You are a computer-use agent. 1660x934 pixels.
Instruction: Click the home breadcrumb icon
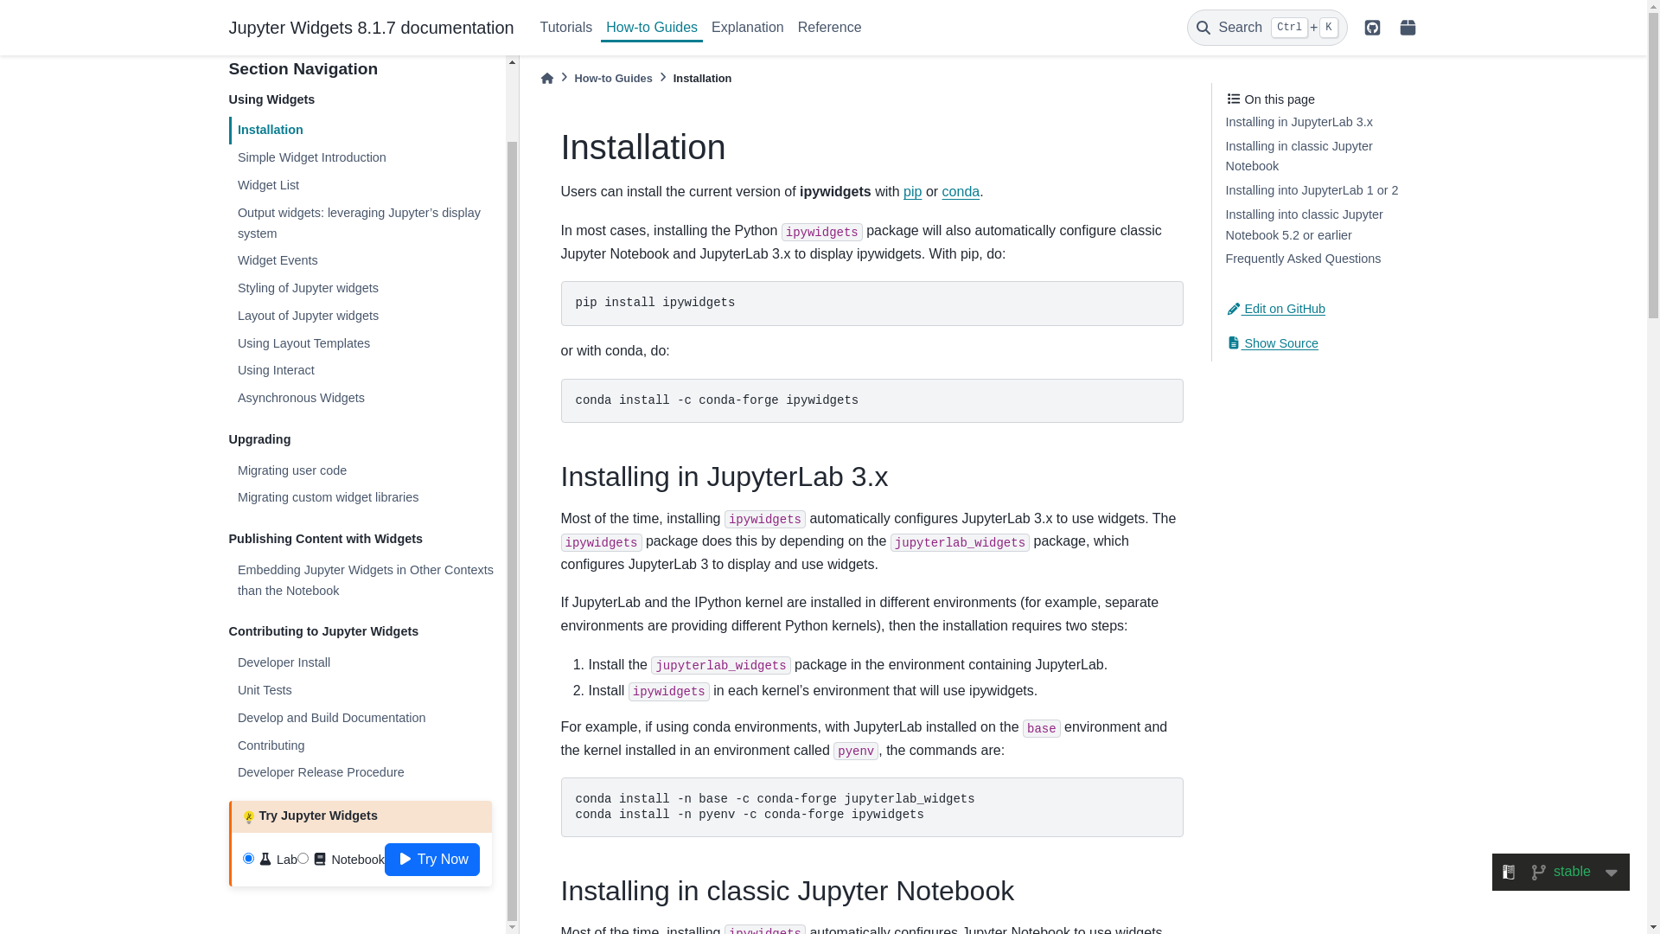click(546, 79)
